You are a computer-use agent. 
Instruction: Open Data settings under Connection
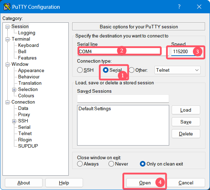pos(23,108)
